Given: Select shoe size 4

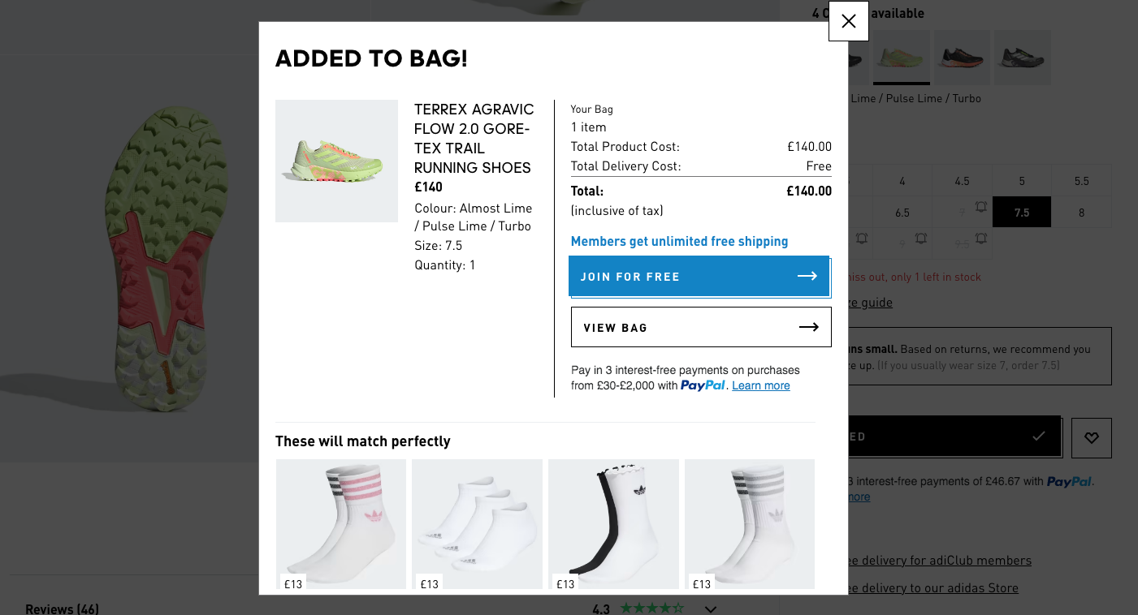Looking at the screenshot, I should coord(902,181).
